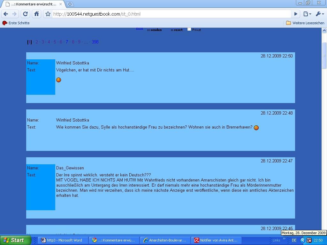Click the name Das_Gewissen

point(70,168)
